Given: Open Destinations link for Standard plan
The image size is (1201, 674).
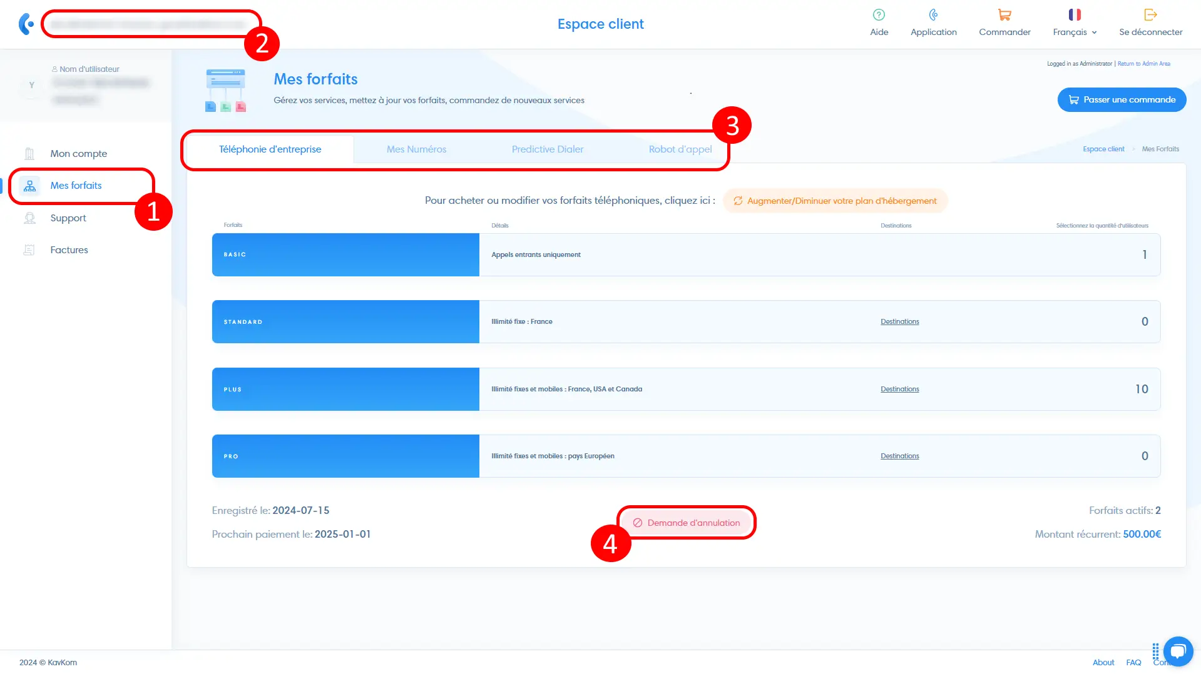Looking at the screenshot, I should click(x=899, y=322).
